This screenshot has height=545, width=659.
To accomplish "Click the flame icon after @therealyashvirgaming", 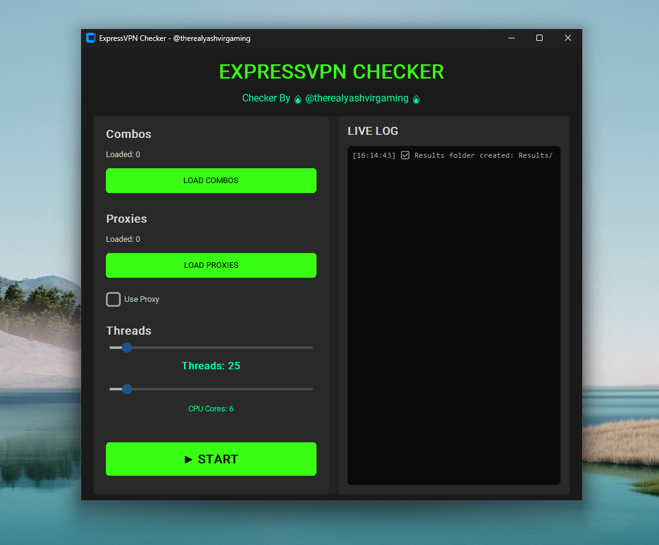I will tap(416, 100).
